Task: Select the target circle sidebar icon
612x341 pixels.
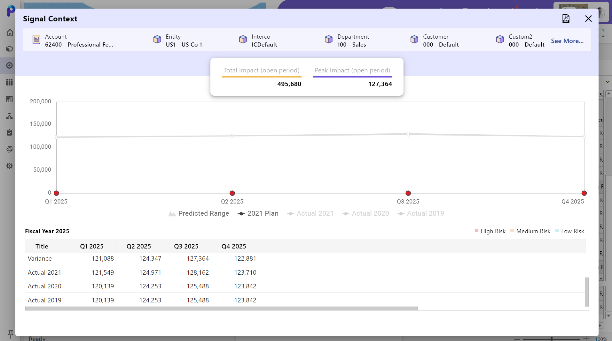Action: click(x=10, y=65)
